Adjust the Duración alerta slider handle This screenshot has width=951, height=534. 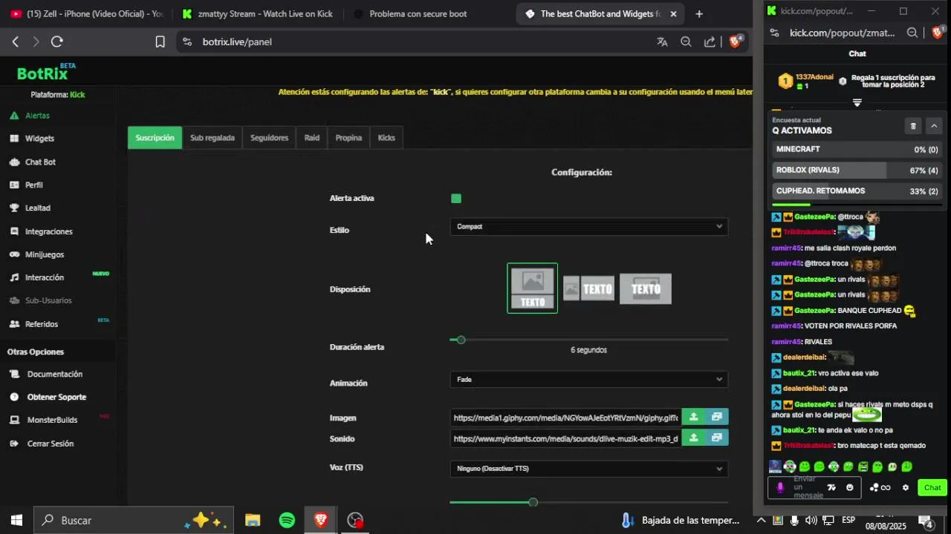pos(461,340)
